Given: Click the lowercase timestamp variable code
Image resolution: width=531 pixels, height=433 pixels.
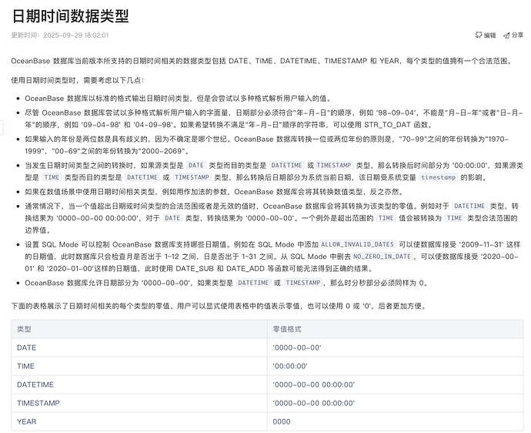Looking at the screenshot, I should point(437,176).
